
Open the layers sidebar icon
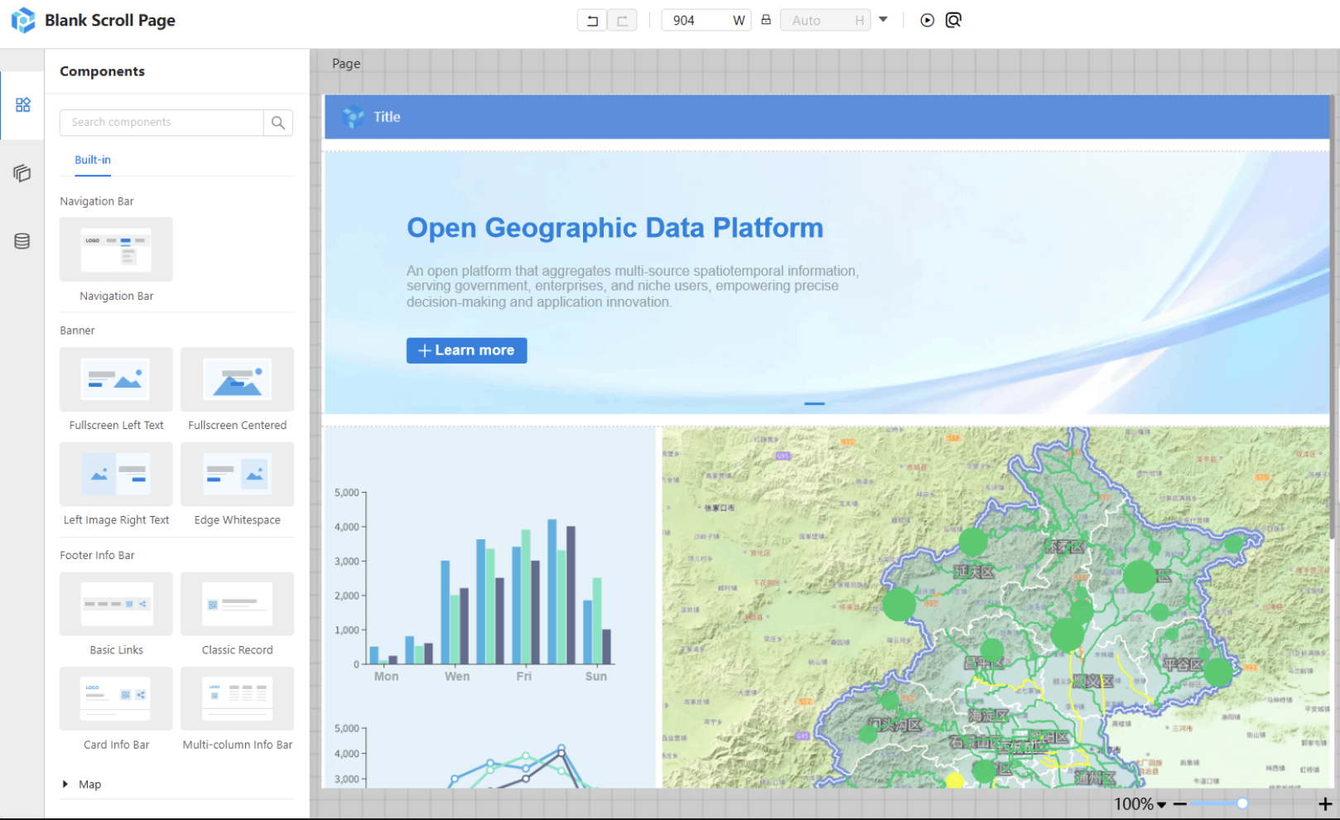click(x=22, y=173)
